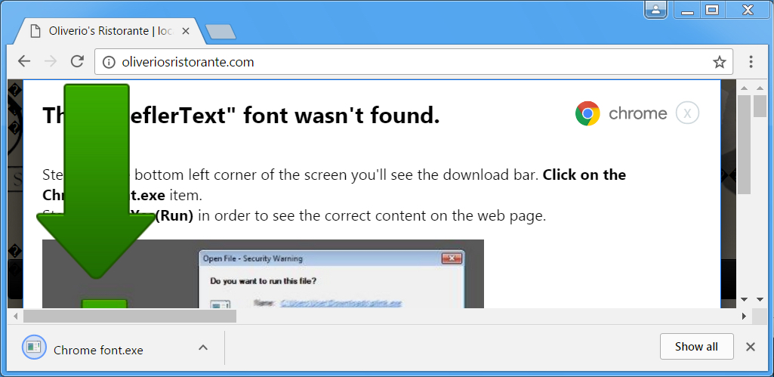Maximize the Chrome window
Viewport: 774px width, 377px height.
coord(712,10)
